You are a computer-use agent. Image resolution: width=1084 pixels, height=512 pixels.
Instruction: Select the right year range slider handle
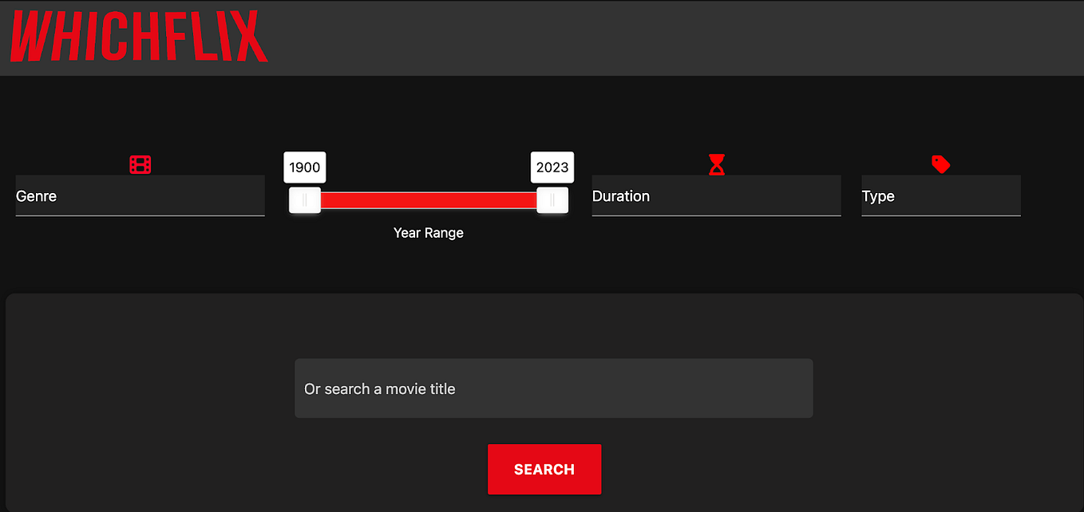pyautogui.click(x=552, y=201)
